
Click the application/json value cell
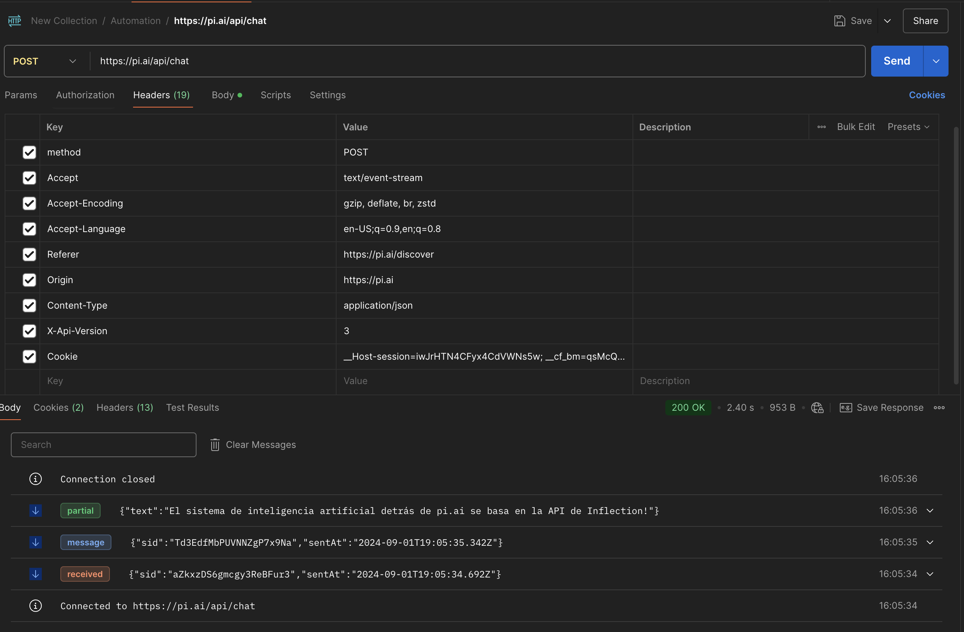click(x=484, y=305)
